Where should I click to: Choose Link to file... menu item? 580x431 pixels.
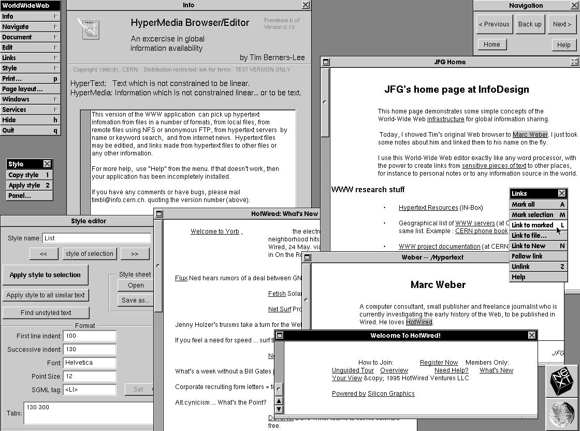pyautogui.click(x=538, y=235)
